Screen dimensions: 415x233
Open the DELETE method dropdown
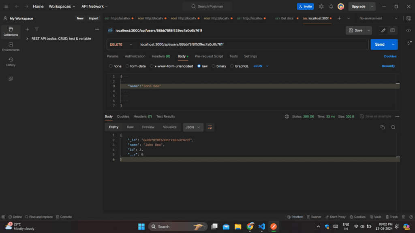coord(121,44)
